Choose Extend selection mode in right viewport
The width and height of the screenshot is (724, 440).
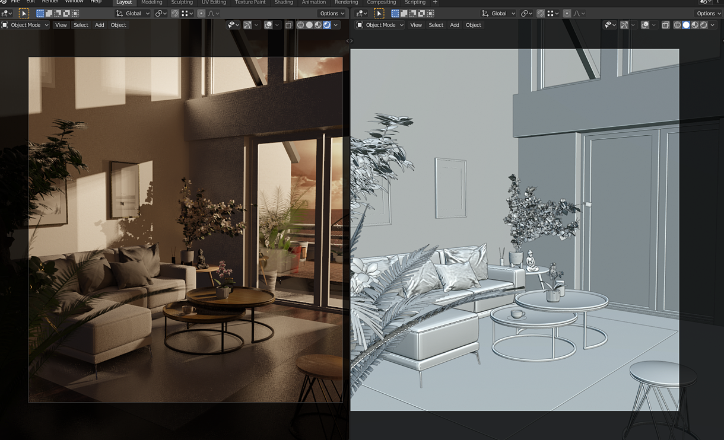coord(404,13)
